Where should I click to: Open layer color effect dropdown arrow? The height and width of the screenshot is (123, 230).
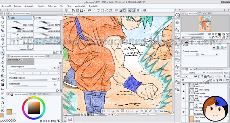[x=225, y=48]
